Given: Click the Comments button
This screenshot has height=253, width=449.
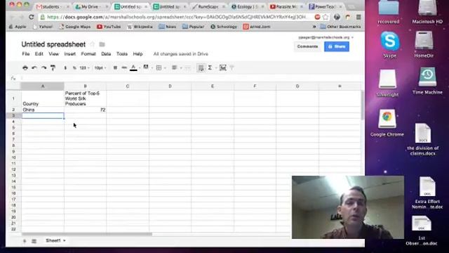Looking at the screenshot, I should [307, 46].
